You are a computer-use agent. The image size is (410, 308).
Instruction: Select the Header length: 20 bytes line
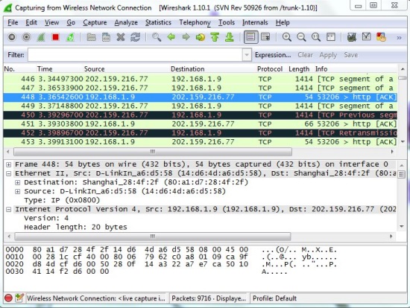[75, 227]
